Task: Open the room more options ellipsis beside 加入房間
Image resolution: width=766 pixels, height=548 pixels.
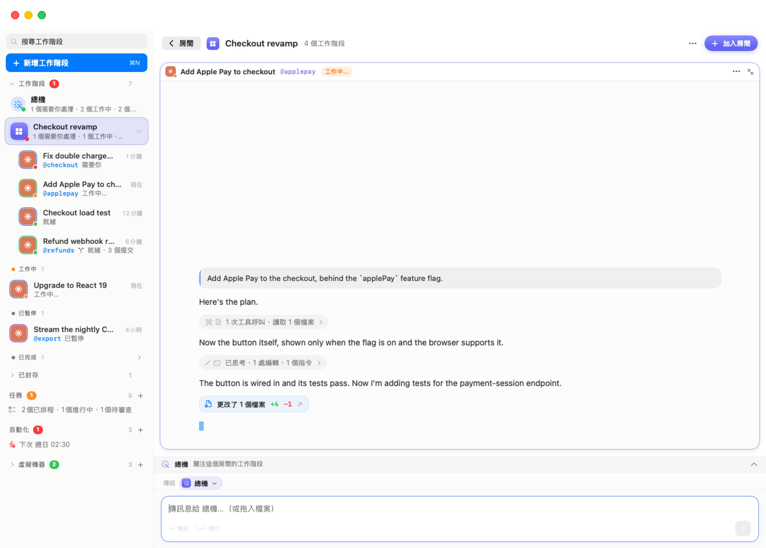Action: pos(693,44)
